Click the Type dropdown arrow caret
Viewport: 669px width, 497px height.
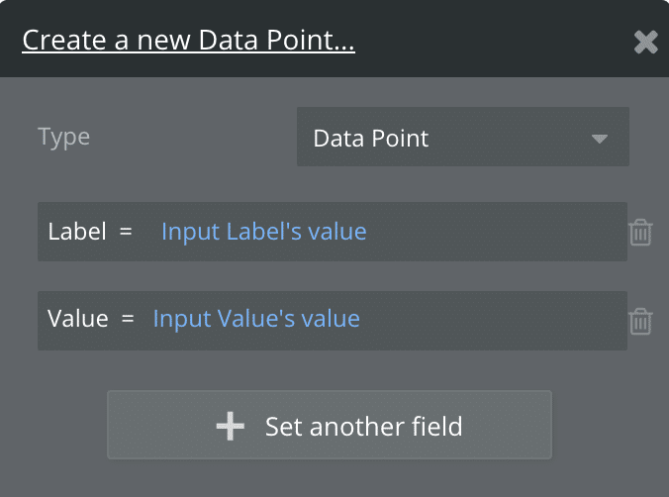tap(599, 139)
